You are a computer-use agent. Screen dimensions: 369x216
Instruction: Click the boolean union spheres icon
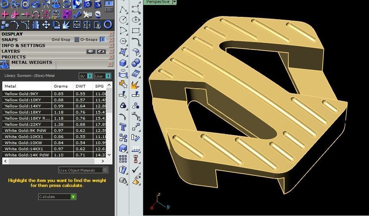tap(136, 63)
